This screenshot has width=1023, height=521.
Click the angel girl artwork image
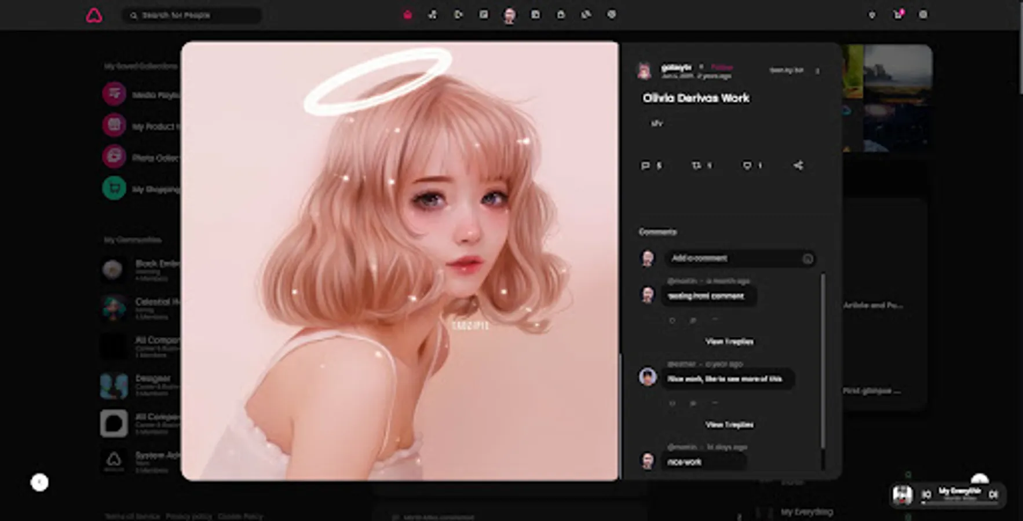click(400, 260)
